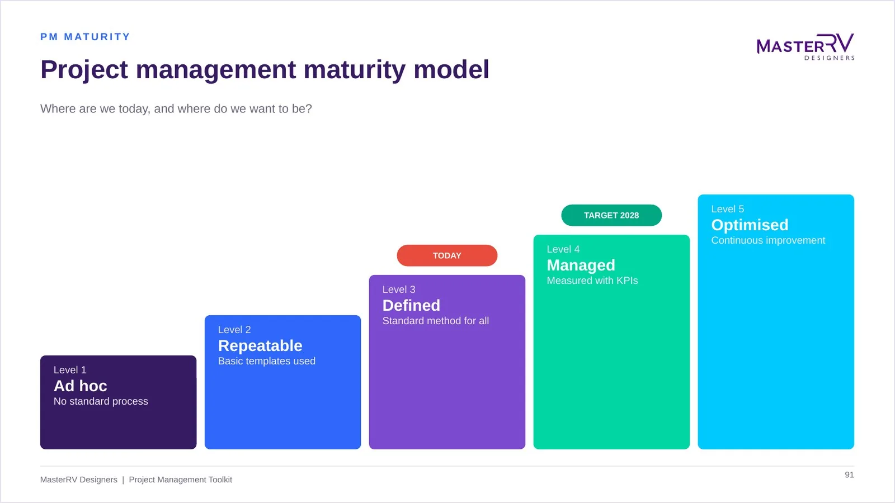
Task: Select the 'PM MATURITY' section label
Action: click(x=85, y=37)
